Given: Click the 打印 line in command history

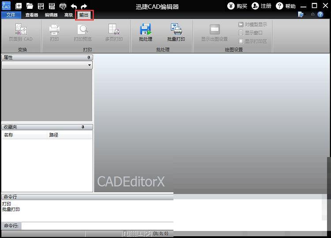Looking at the screenshot, I should pyautogui.click(x=7, y=204).
